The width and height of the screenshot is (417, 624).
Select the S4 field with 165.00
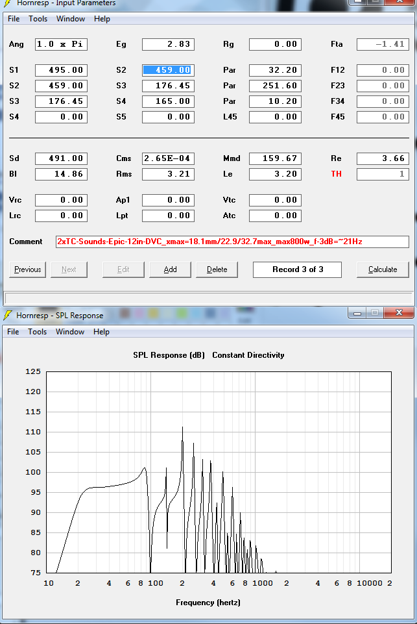tap(168, 101)
